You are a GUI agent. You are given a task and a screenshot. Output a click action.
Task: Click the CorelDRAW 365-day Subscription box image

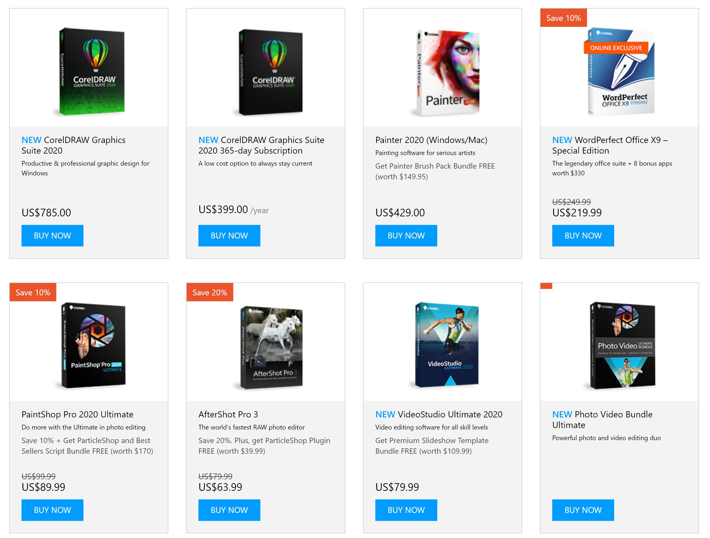[x=271, y=72]
